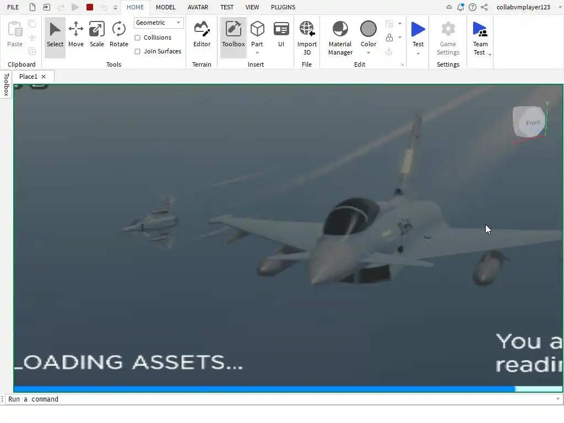Click the collabvmplayer123 username

523,7
